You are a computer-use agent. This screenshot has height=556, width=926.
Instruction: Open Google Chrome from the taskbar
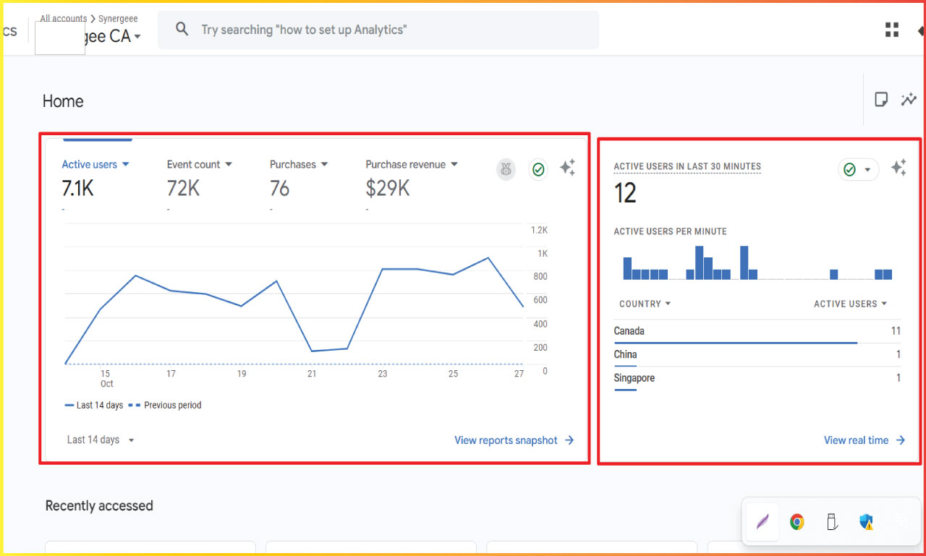[x=797, y=521]
